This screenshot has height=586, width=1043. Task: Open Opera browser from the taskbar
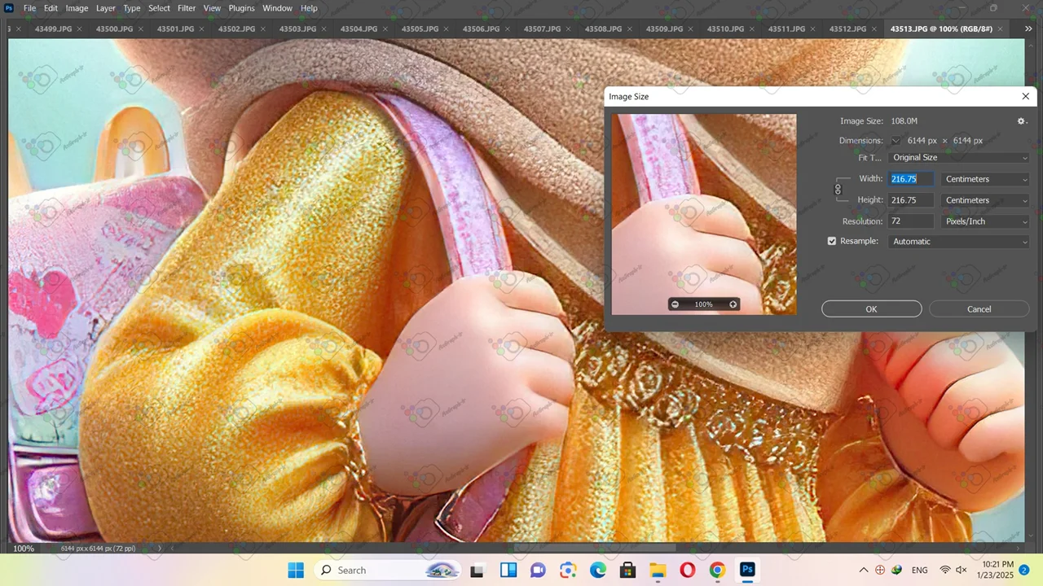point(687,570)
